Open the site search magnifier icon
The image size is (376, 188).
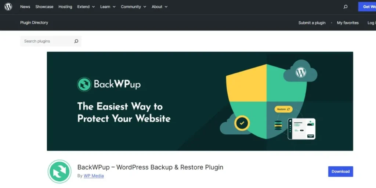point(345,7)
